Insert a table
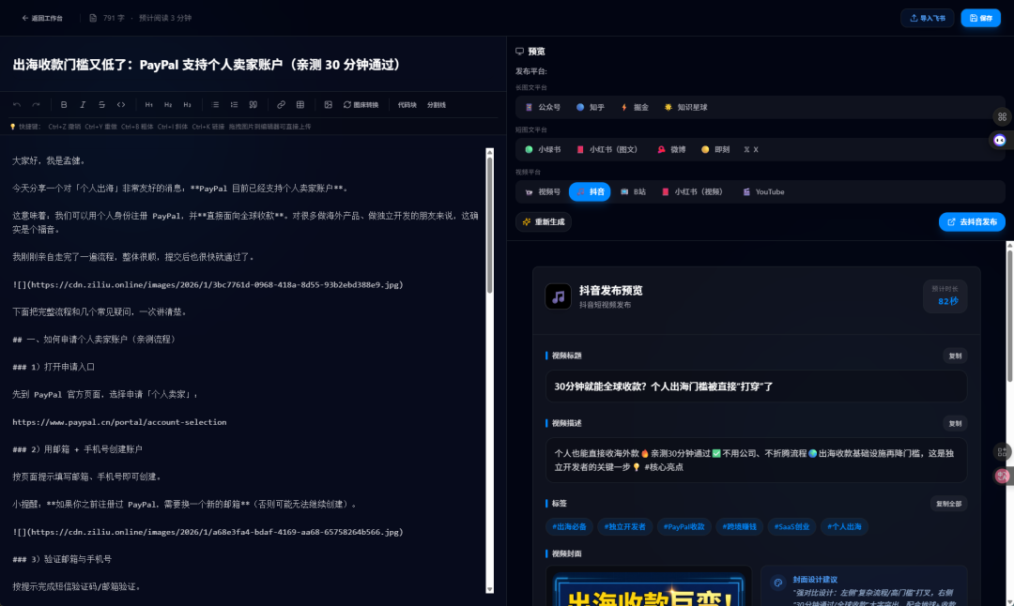Image resolution: width=1014 pixels, height=606 pixels. (x=300, y=105)
